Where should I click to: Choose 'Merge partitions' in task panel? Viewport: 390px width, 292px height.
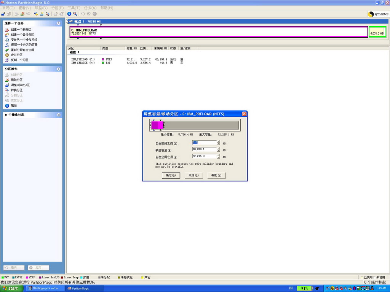(16, 55)
